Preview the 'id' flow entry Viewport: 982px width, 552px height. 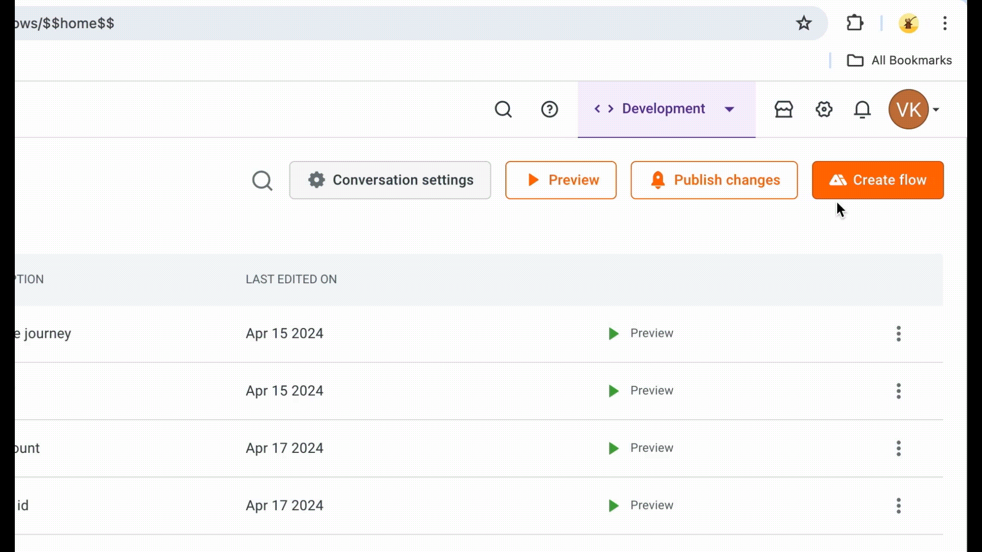[x=640, y=505]
